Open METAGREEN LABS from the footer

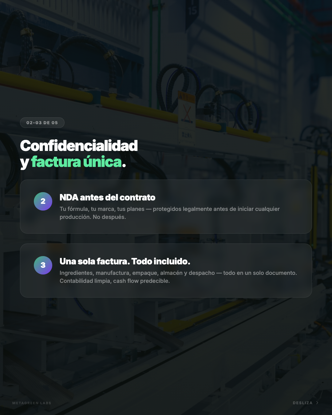click(31, 403)
